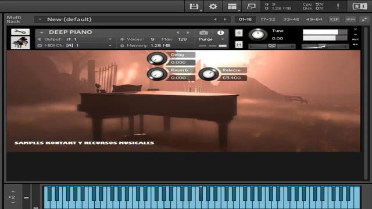Viewport: 372px width, 209px height.
Task: Solo the DEEP PIANO instrument
Action: pyautogui.click(x=239, y=33)
